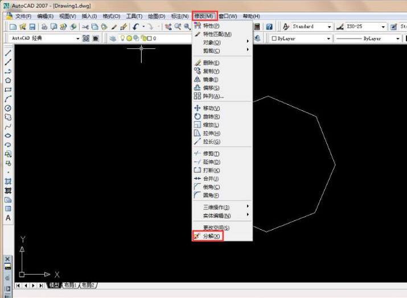This screenshot has height=298, width=407.
Task: Click the Workspace settings icon
Action: coord(86,38)
